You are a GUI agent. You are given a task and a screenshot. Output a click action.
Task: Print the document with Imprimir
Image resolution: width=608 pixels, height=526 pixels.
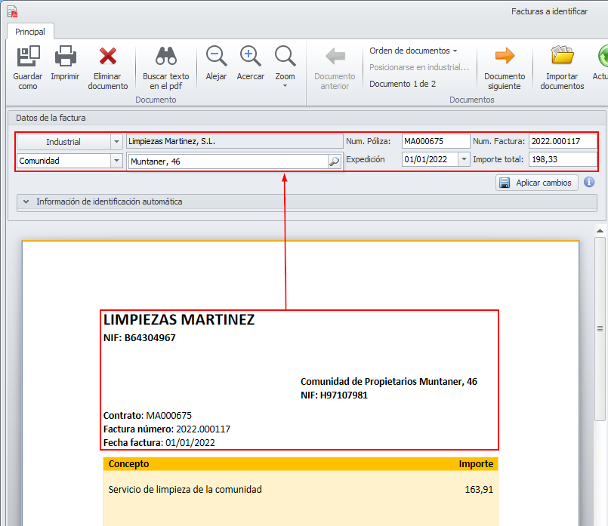tap(65, 57)
